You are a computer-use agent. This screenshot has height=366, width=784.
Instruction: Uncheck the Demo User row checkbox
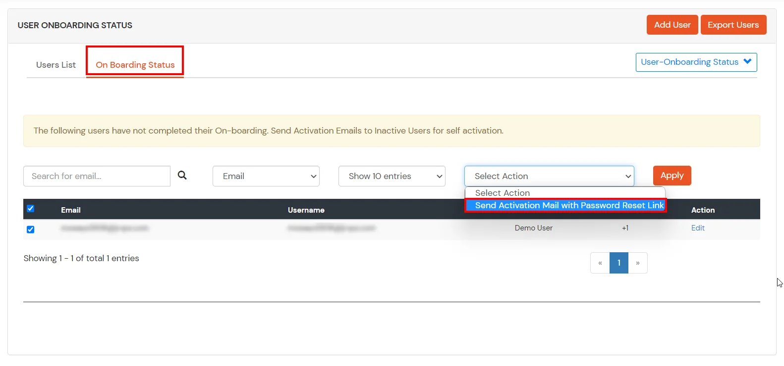[x=30, y=229]
